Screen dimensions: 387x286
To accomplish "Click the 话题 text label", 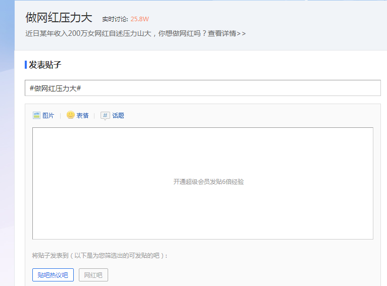I will 118,116.
